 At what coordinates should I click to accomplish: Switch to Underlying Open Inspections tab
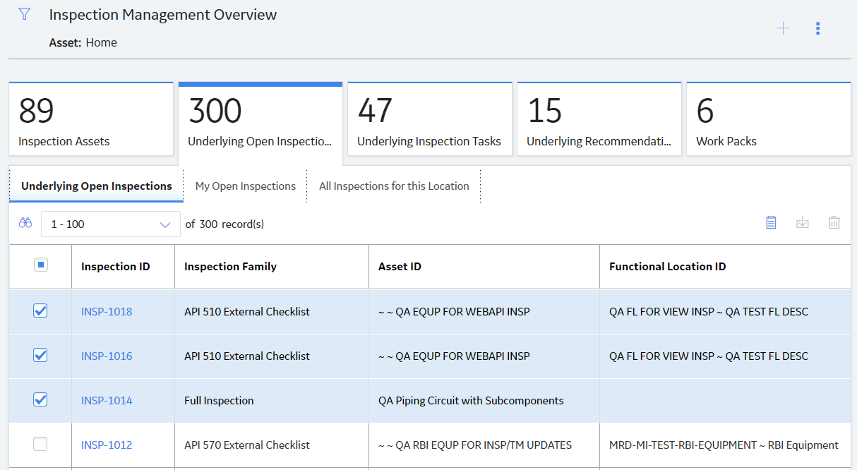coord(97,186)
